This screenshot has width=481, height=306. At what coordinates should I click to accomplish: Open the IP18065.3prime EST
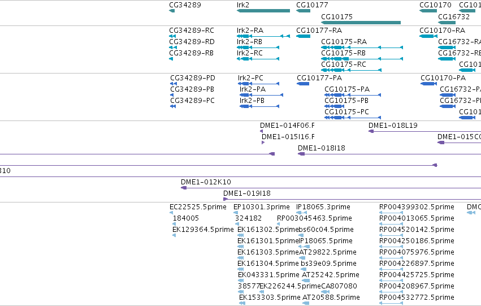323,207
